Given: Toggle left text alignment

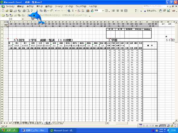Looking at the screenshot, I should [113, 11].
